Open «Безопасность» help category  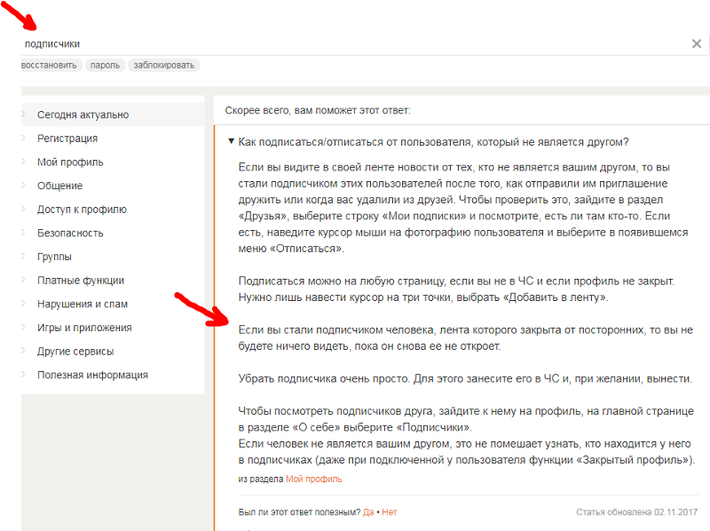(x=113, y=233)
